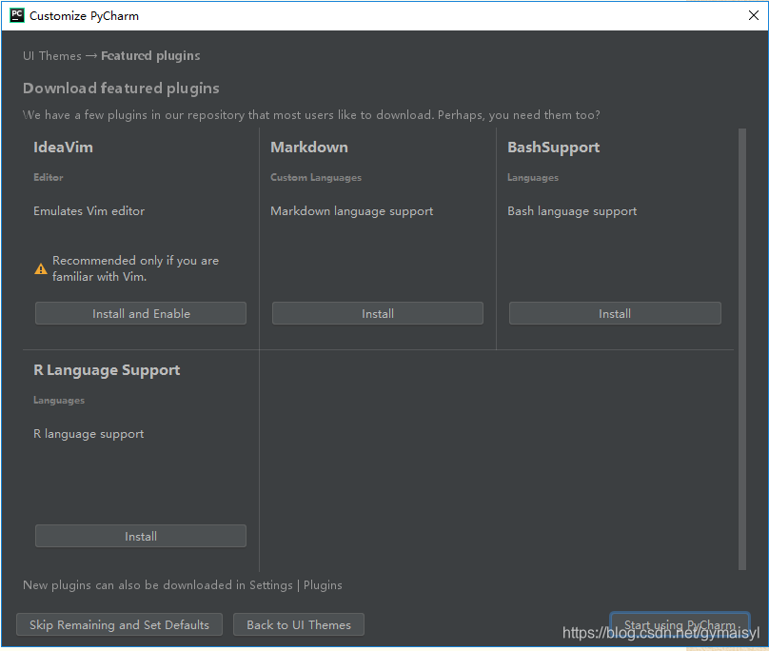Click Skip Remaining and Set Defaults
This screenshot has height=651, width=769.
119,624
